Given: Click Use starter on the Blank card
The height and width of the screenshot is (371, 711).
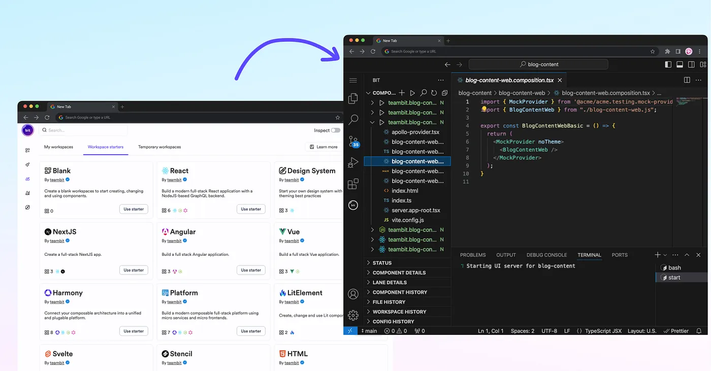Looking at the screenshot, I should [134, 209].
